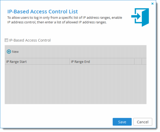The image size is (160, 132).
Task: Click the gray toolbar strip right of New
Action: pyautogui.click(x=82, y=52)
